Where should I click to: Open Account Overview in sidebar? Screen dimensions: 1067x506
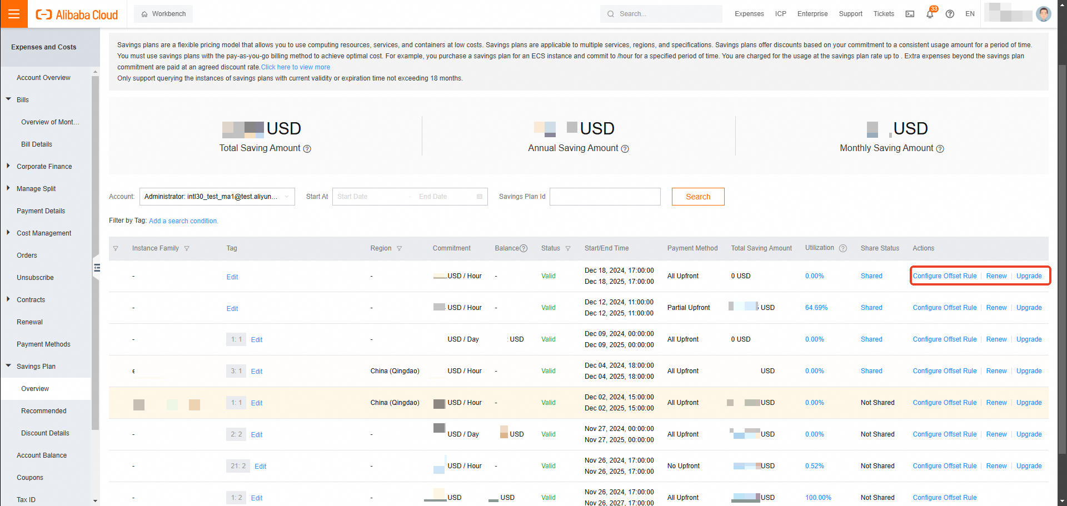click(43, 78)
